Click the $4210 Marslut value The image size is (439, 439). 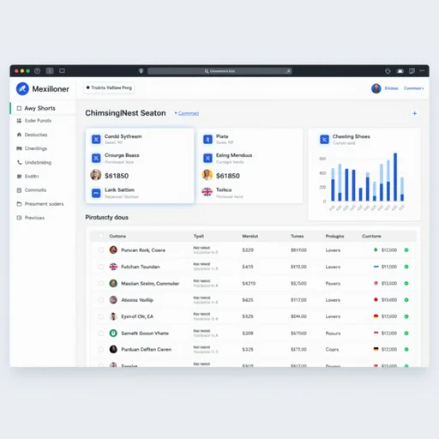coord(249,283)
